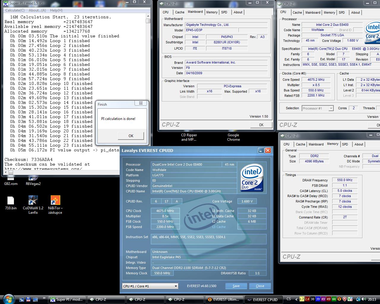The image size is (380, 304).
Task: Click the taskbar clock showing 20:13
Action: click(372, 299)
